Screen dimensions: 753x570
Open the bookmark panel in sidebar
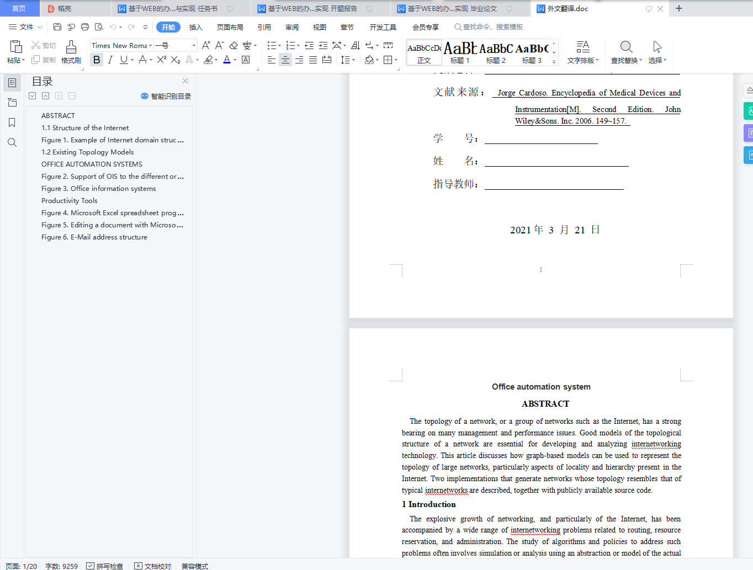[x=12, y=122]
